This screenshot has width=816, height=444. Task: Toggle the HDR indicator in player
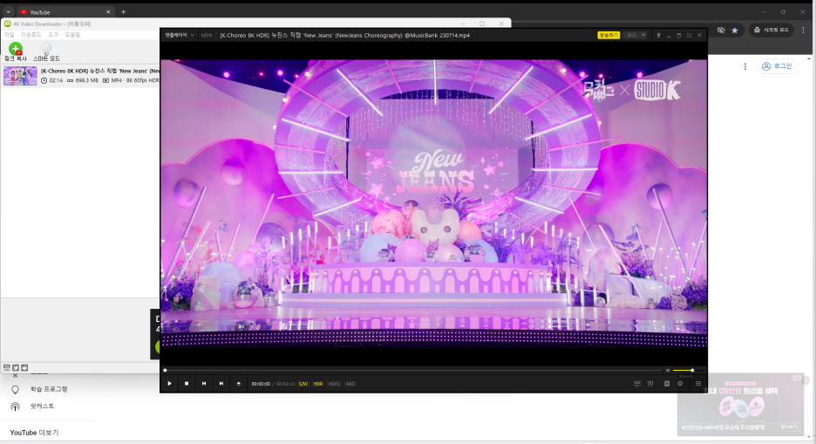coord(318,384)
